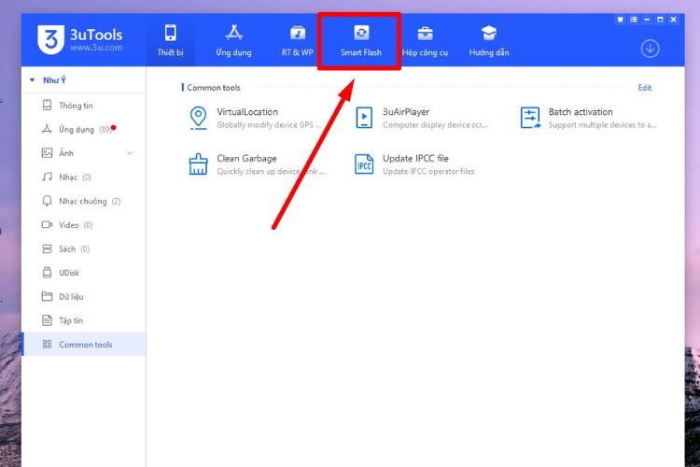The image size is (700, 467).
Task: Switch to the RT & WP tab
Action: tap(298, 41)
